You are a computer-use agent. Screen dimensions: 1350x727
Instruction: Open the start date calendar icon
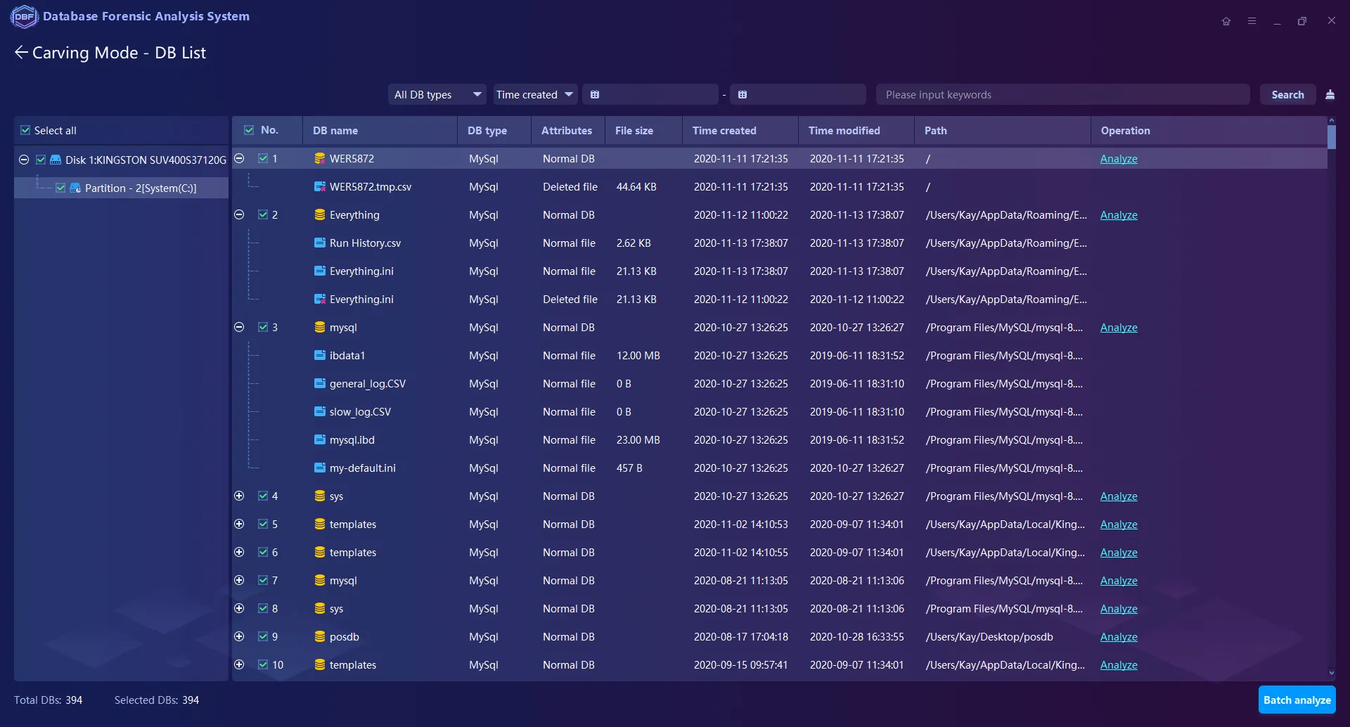click(595, 95)
